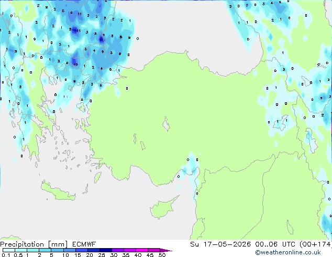Click the legend label "10"
Viewport: 332px width, 257px height.
coord(65,255)
